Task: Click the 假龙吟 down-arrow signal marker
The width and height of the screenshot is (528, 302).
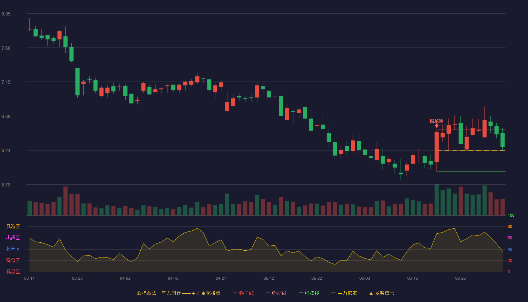Action: click(437, 125)
